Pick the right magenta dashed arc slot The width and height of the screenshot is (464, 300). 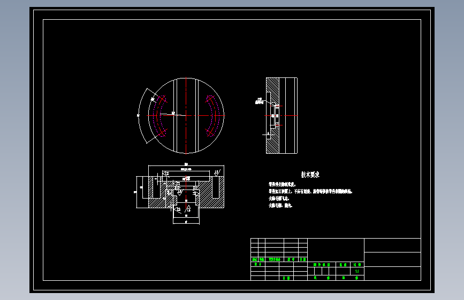click(213, 116)
